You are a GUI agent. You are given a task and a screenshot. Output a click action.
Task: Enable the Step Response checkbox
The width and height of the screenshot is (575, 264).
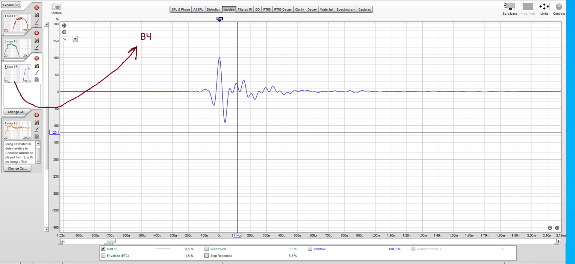pyautogui.click(x=207, y=256)
